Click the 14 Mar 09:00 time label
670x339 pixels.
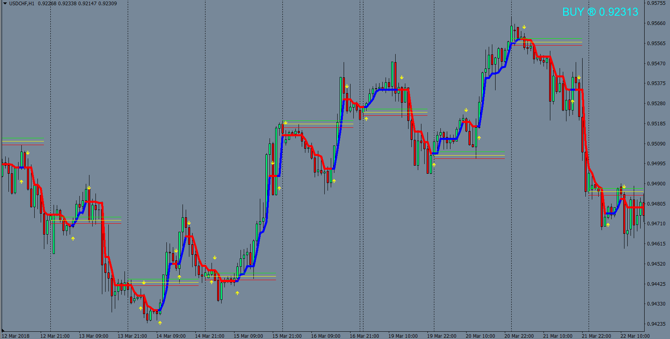(171, 336)
